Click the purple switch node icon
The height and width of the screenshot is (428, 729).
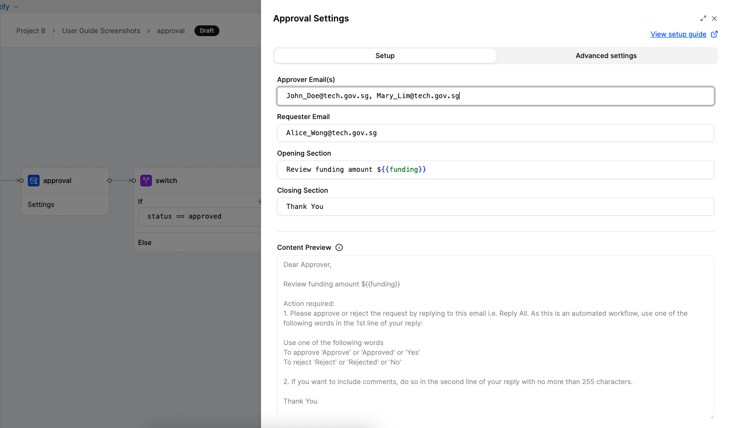pos(146,181)
